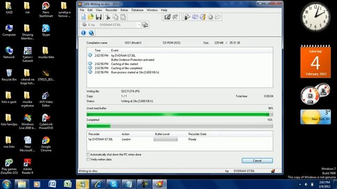Viewport: 337px width, 189px height.
Task: Open the Help menu
Action: [164, 10]
